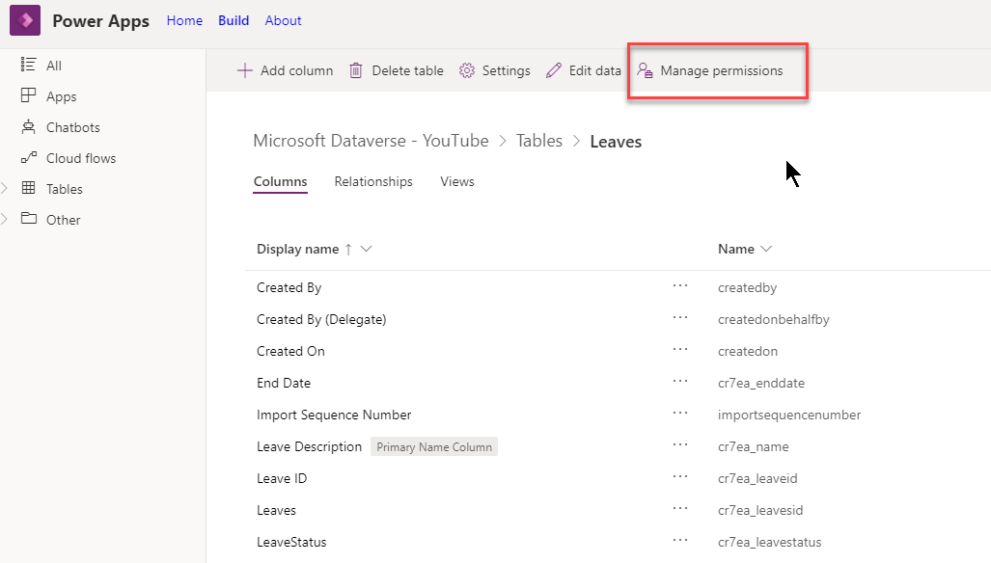Switch to the Views tab
The width and height of the screenshot is (991, 563).
(x=457, y=182)
